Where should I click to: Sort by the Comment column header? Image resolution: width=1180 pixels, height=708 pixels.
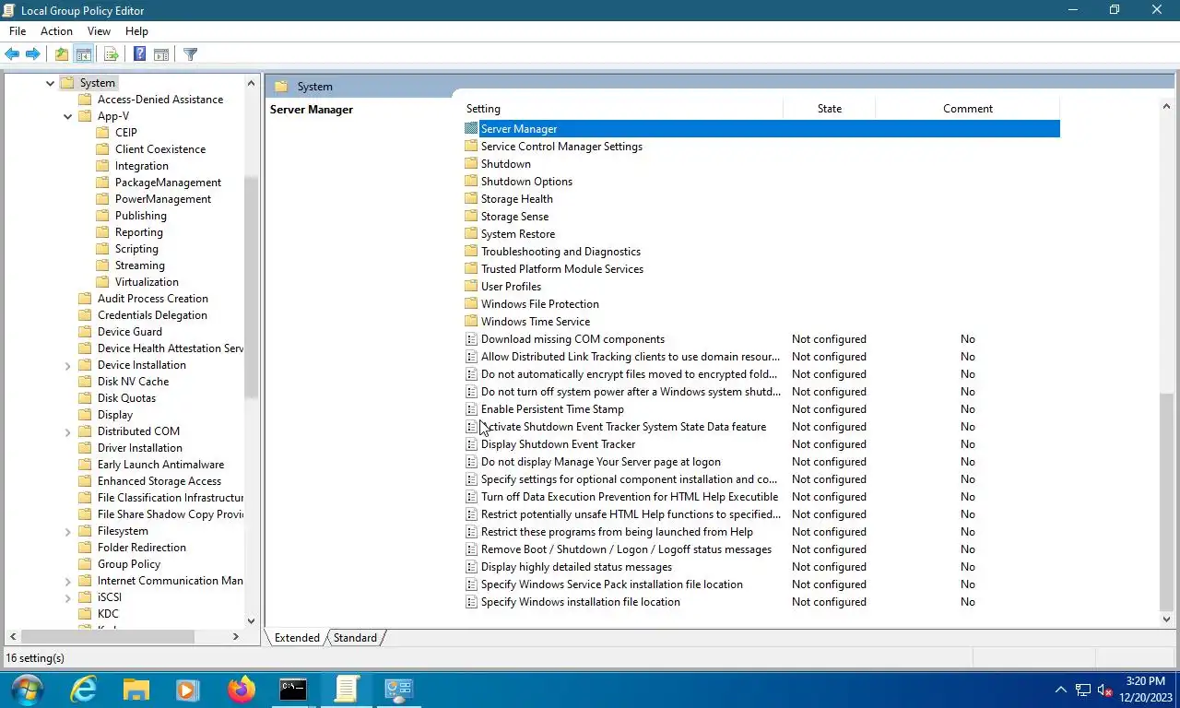[967, 109]
